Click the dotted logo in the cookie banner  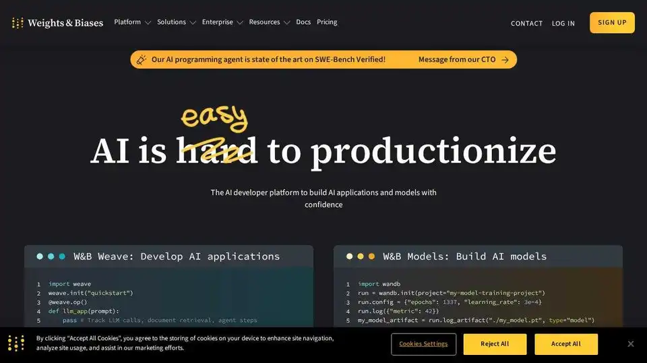click(x=16, y=344)
